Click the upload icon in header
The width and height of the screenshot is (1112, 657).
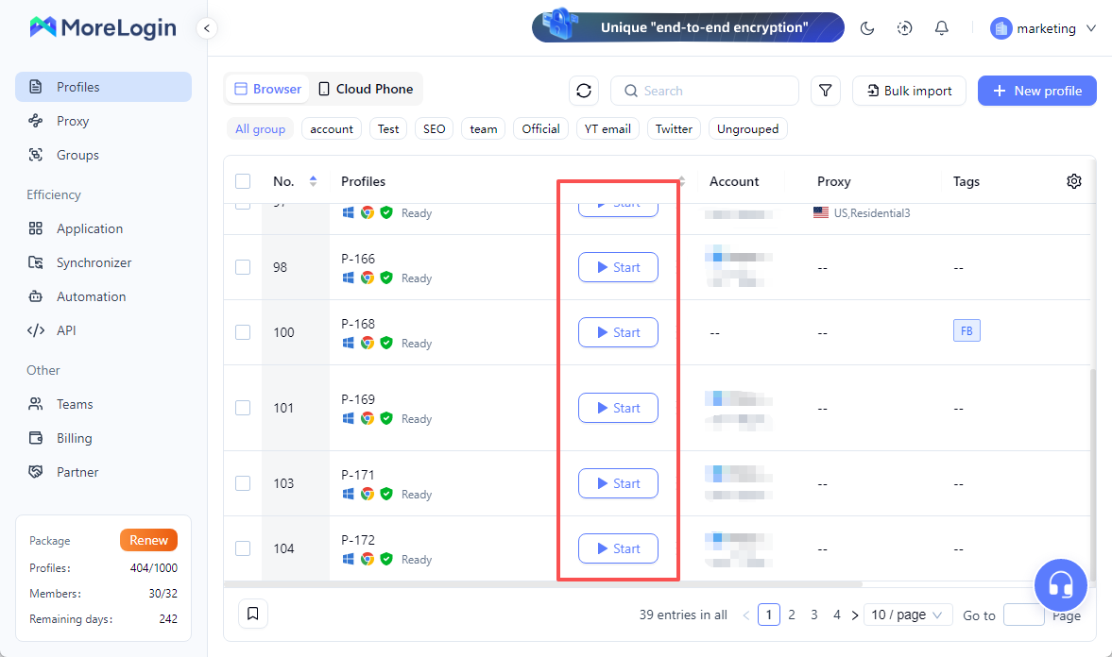904,28
